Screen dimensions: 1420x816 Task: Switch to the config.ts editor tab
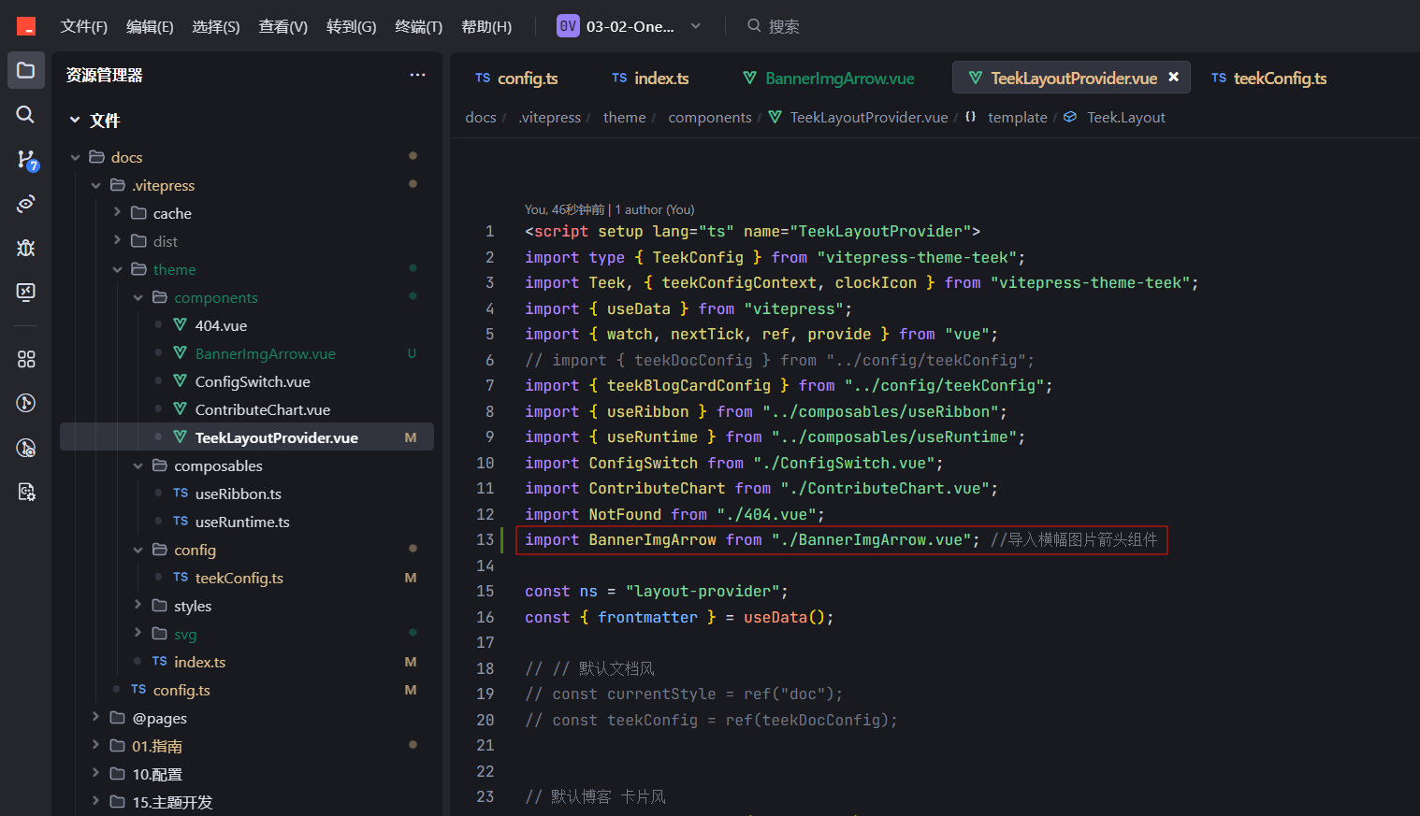(x=516, y=78)
